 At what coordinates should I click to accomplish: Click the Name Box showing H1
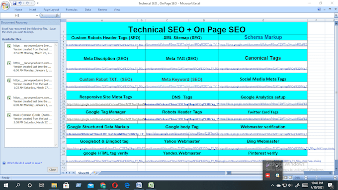pyautogui.click(x=18, y=15)
